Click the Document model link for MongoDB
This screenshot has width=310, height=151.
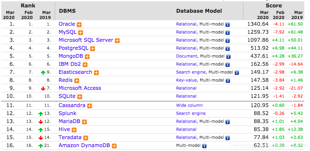pyautogui.click(x=187, y=56)
